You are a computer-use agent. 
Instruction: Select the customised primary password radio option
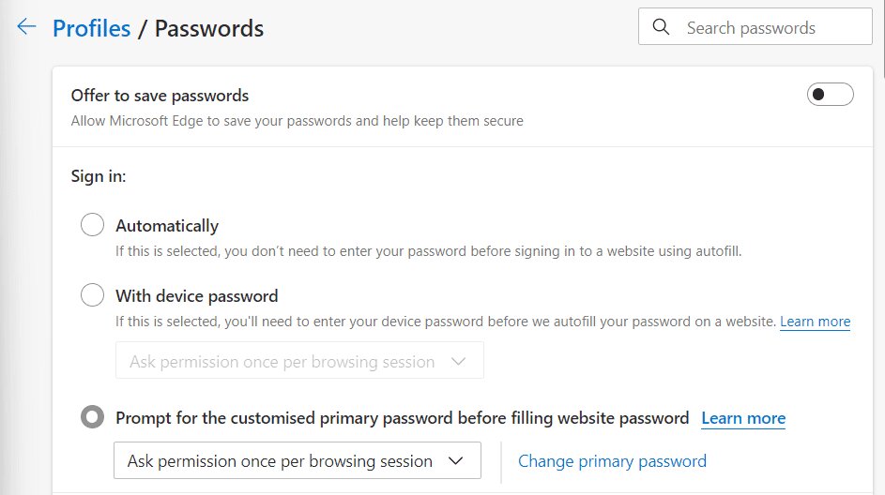93,417
